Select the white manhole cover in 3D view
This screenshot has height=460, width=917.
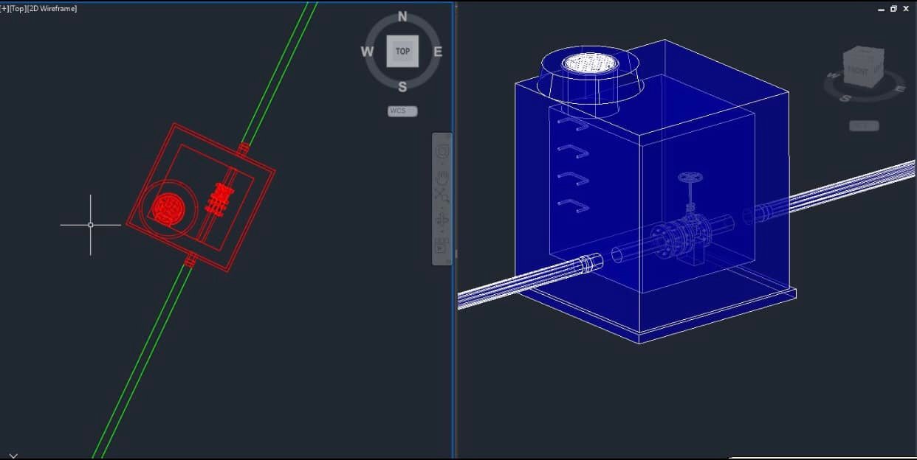pyautogui.click(x=590, y=63)
